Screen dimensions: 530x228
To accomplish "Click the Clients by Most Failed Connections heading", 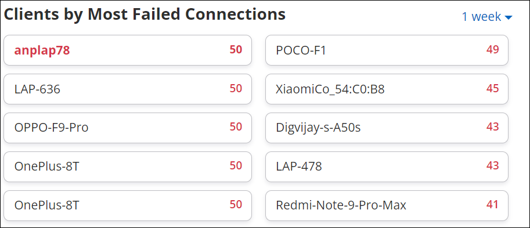I will click(x=145, y=14).
